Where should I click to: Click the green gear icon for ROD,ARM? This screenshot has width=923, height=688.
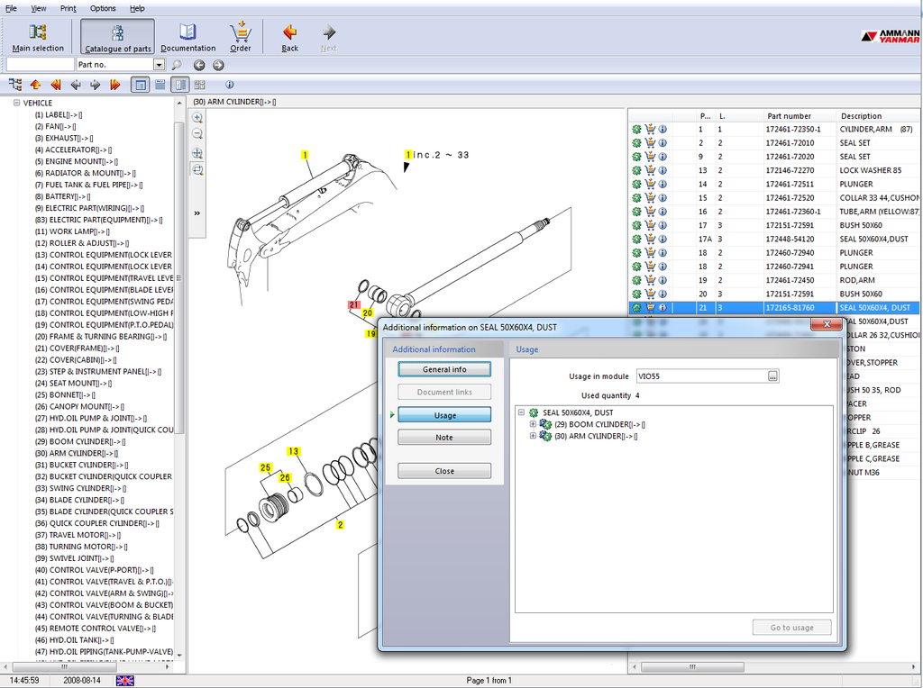(x=636, y=280)
